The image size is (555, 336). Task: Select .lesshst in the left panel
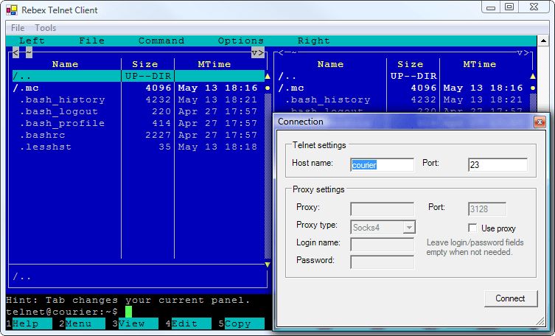click(x=139, y=147)
